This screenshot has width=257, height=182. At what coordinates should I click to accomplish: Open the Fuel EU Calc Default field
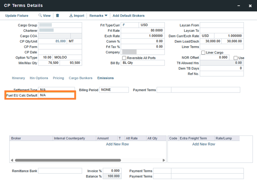[56, 95]
